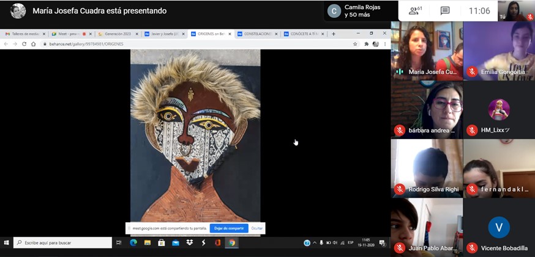
Task: Switch to the Meet tab
Action: [x=71, y=34]
